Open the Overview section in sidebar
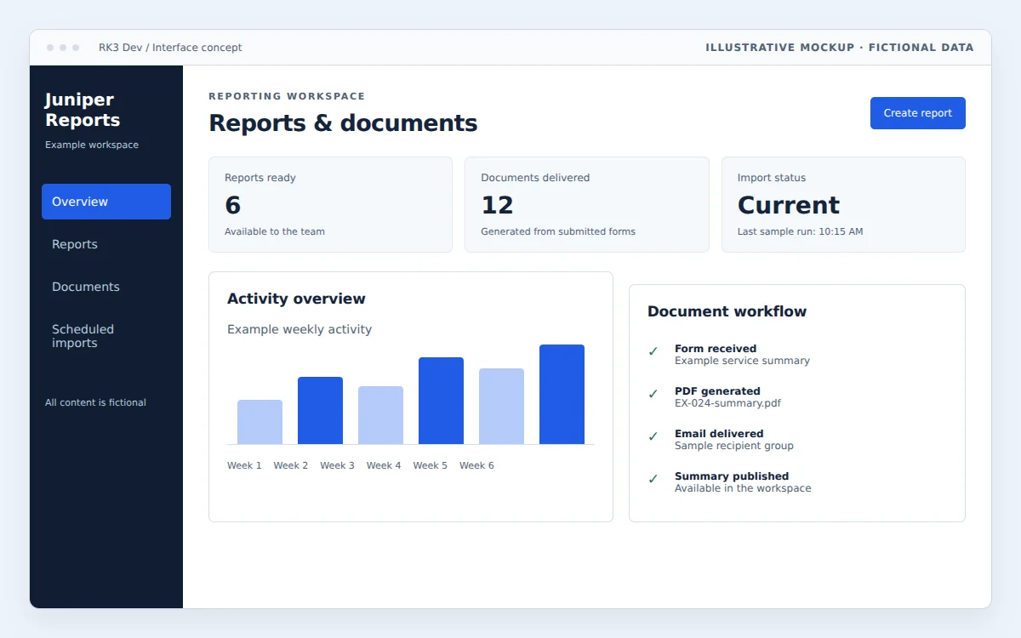 pyautogui.click(x=106, y=202)
